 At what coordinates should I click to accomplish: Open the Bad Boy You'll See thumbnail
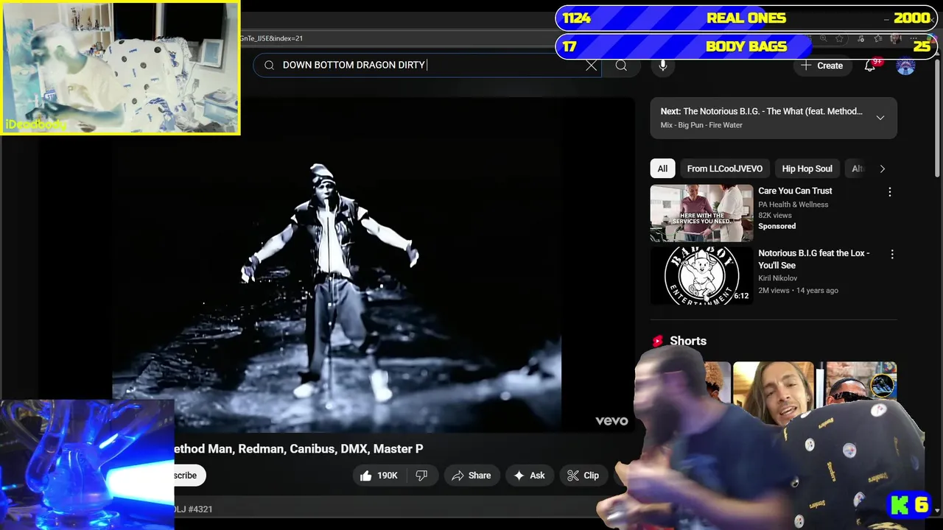click(x=701, y=275)
